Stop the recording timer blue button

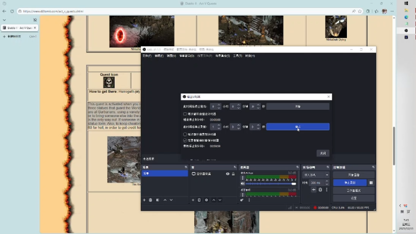pos(297,127)
